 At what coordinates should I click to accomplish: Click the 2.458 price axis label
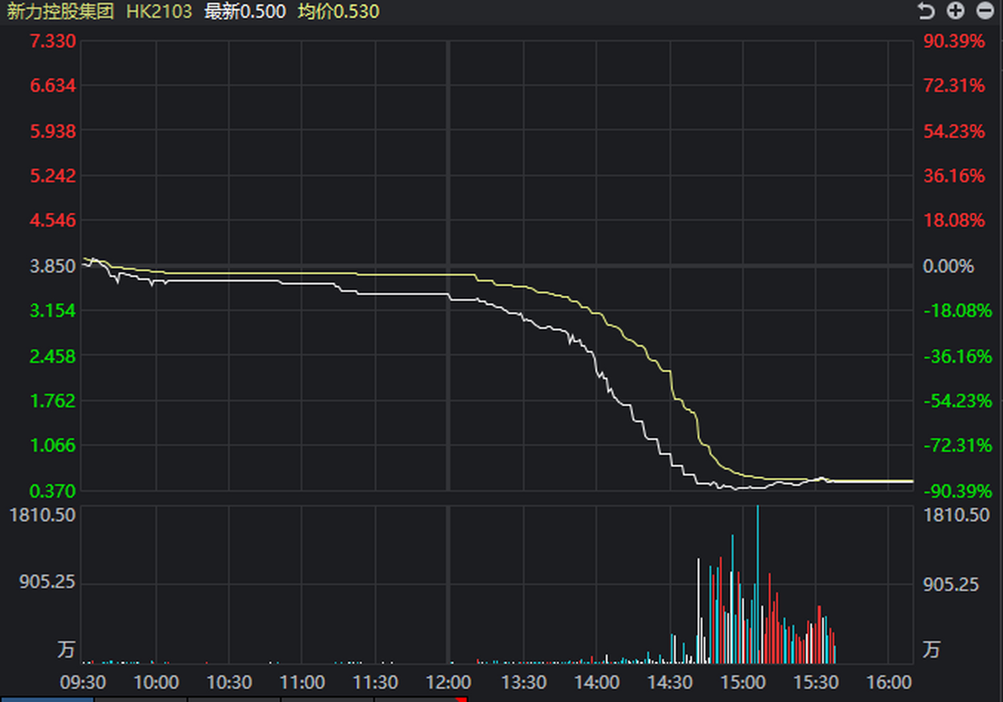point(53,356)
